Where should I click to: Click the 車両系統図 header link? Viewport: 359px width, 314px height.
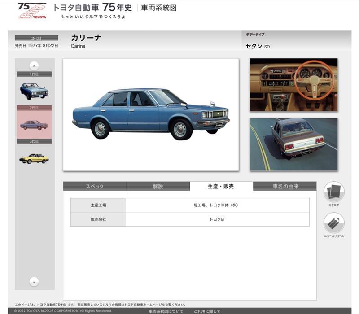tap(159, 8)
